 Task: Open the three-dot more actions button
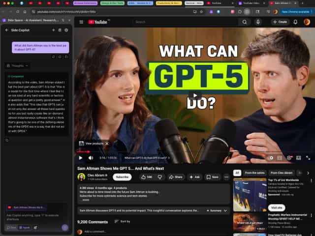[226, 177]
